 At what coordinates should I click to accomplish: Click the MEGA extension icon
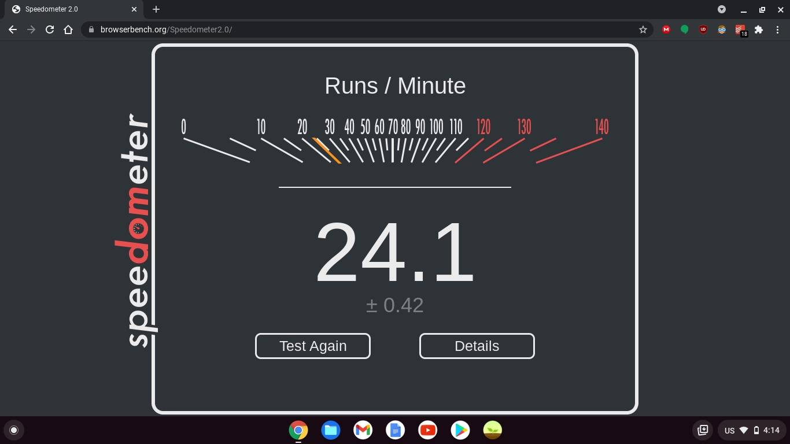coord(666,29)
